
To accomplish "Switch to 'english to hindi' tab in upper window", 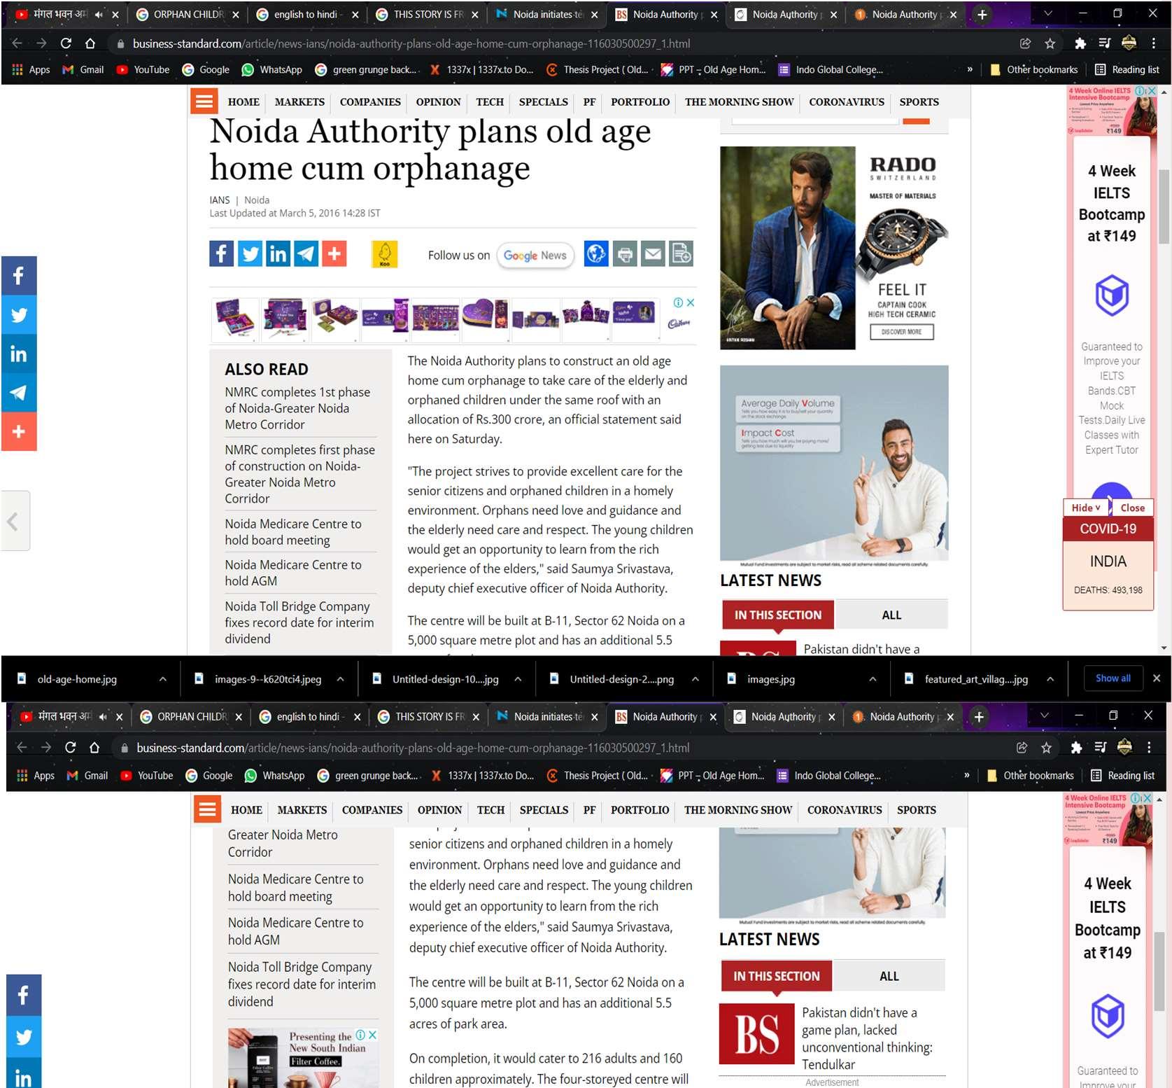I will tap(306, 14).
